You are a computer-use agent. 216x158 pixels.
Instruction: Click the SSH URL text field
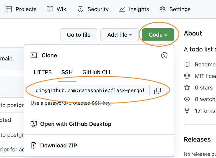click(x=90, y=91)
